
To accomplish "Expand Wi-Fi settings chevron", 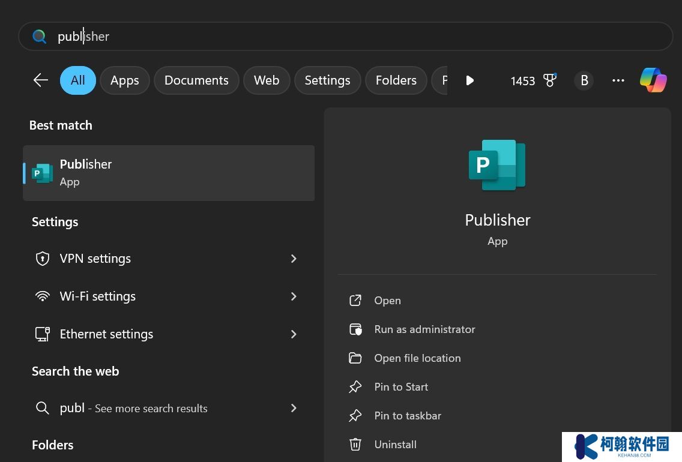I will (294, 296).
